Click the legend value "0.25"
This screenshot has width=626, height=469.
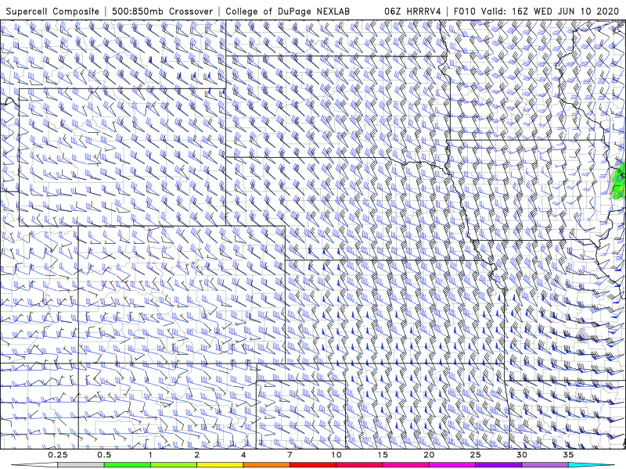tap(58, 455)
